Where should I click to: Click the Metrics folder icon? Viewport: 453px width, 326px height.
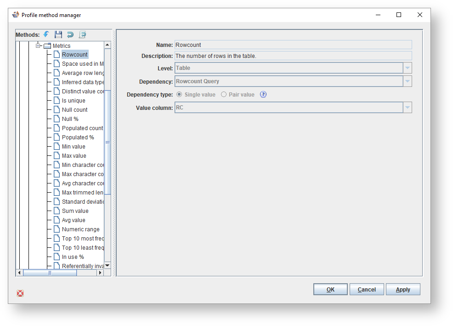(x=47, y=46)
